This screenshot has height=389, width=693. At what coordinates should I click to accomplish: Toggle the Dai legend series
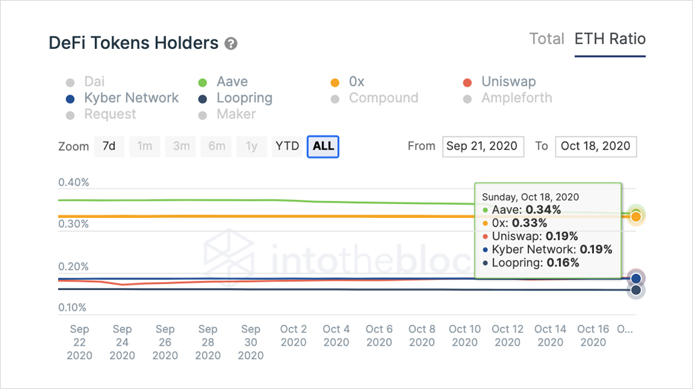94,82
